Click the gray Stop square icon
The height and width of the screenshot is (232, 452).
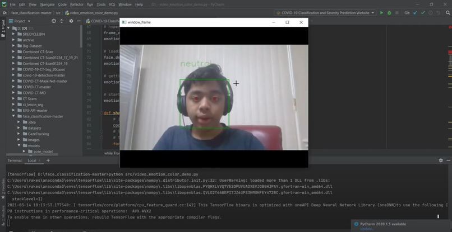[397, 13]
